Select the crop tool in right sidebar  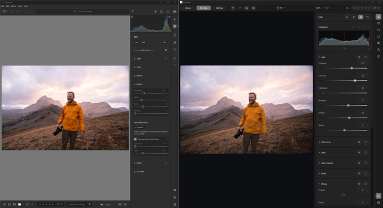(379, 30)
